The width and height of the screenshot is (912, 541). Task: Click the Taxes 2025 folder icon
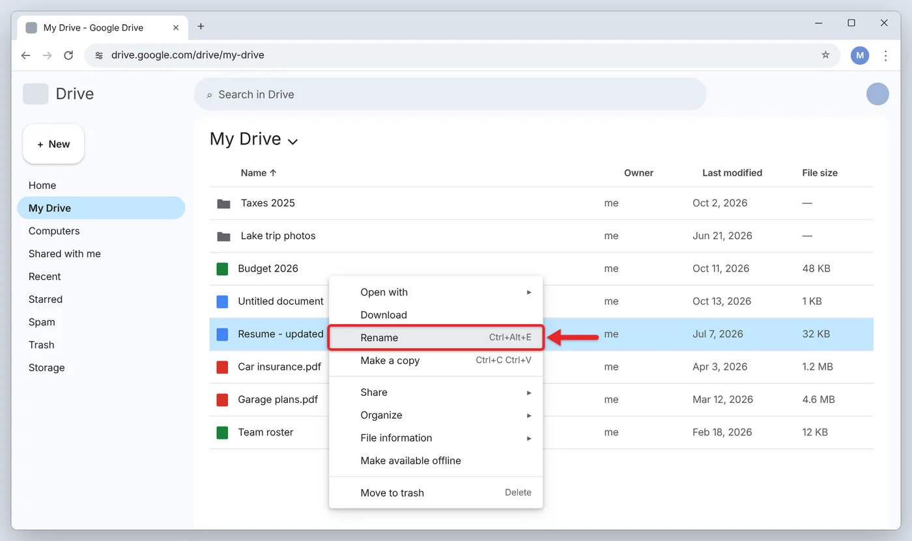(223, 203)
